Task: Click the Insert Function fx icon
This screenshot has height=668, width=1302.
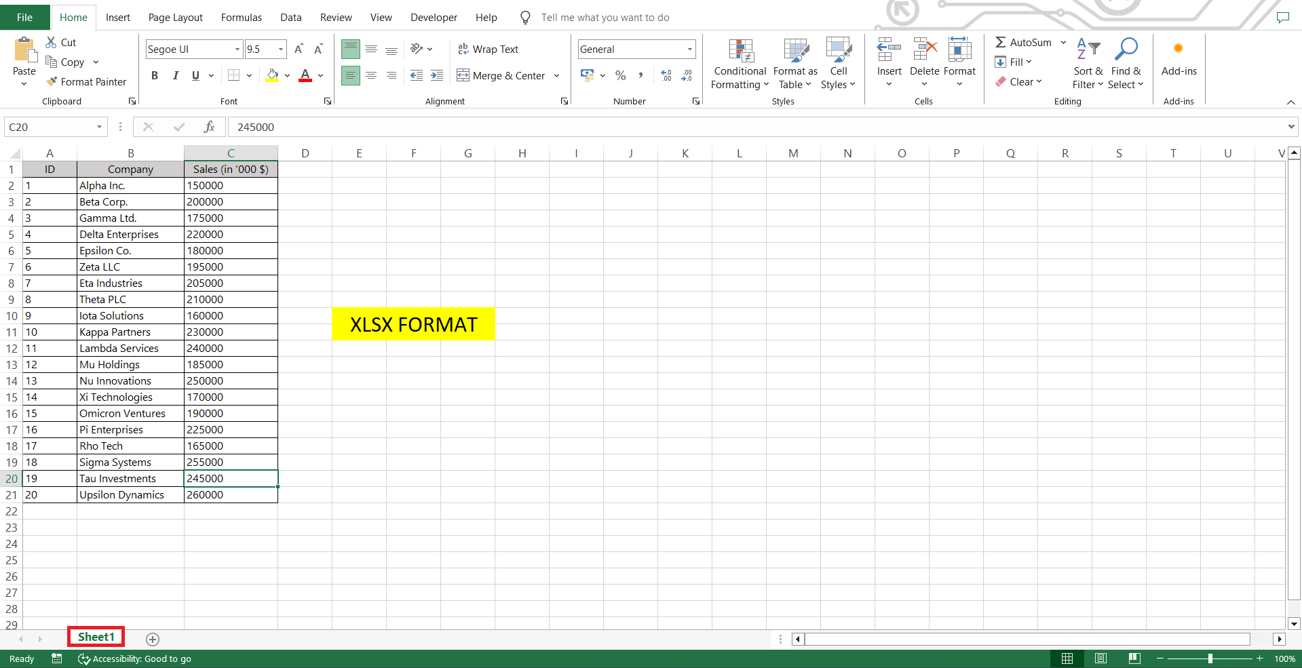Action: 209,127
